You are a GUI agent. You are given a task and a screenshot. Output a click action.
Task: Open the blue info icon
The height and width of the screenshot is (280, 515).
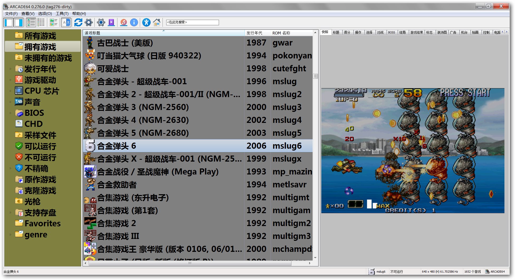134,23
